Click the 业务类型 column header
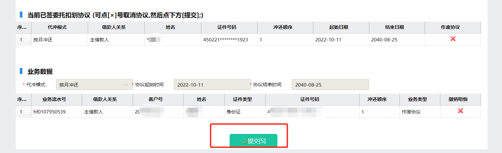Screen dimensions: 502x153 click(x=417, y=99)
